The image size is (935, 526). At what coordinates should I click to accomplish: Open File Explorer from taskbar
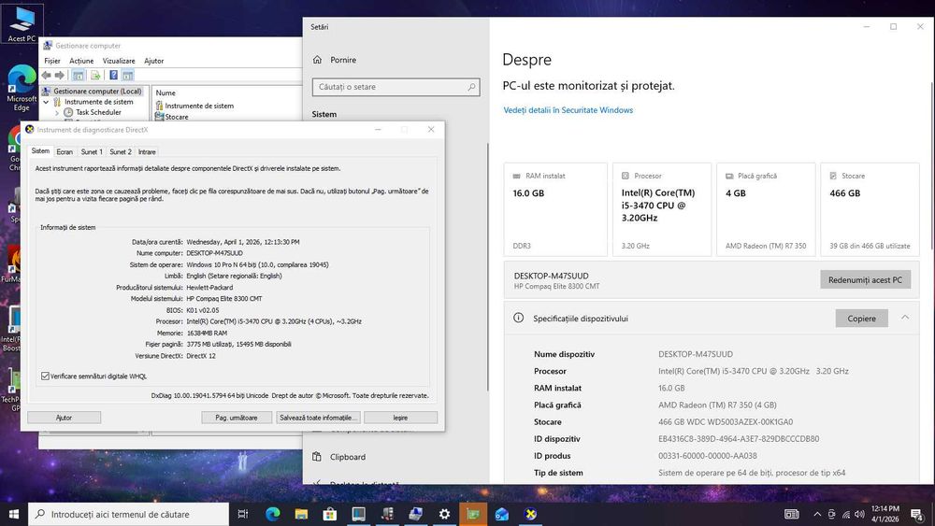[301, 514]
